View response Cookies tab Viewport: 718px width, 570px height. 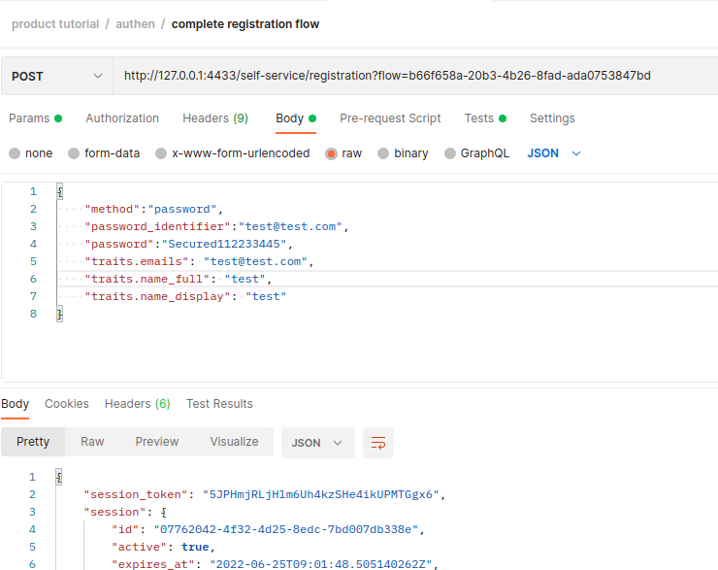(x=67, y=404)
